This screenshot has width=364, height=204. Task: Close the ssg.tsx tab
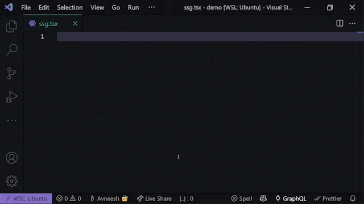pyautogui.click(x=75, y=23)
